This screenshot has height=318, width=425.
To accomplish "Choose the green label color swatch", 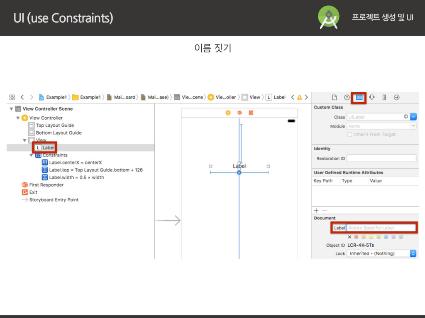I will (379, 237).
